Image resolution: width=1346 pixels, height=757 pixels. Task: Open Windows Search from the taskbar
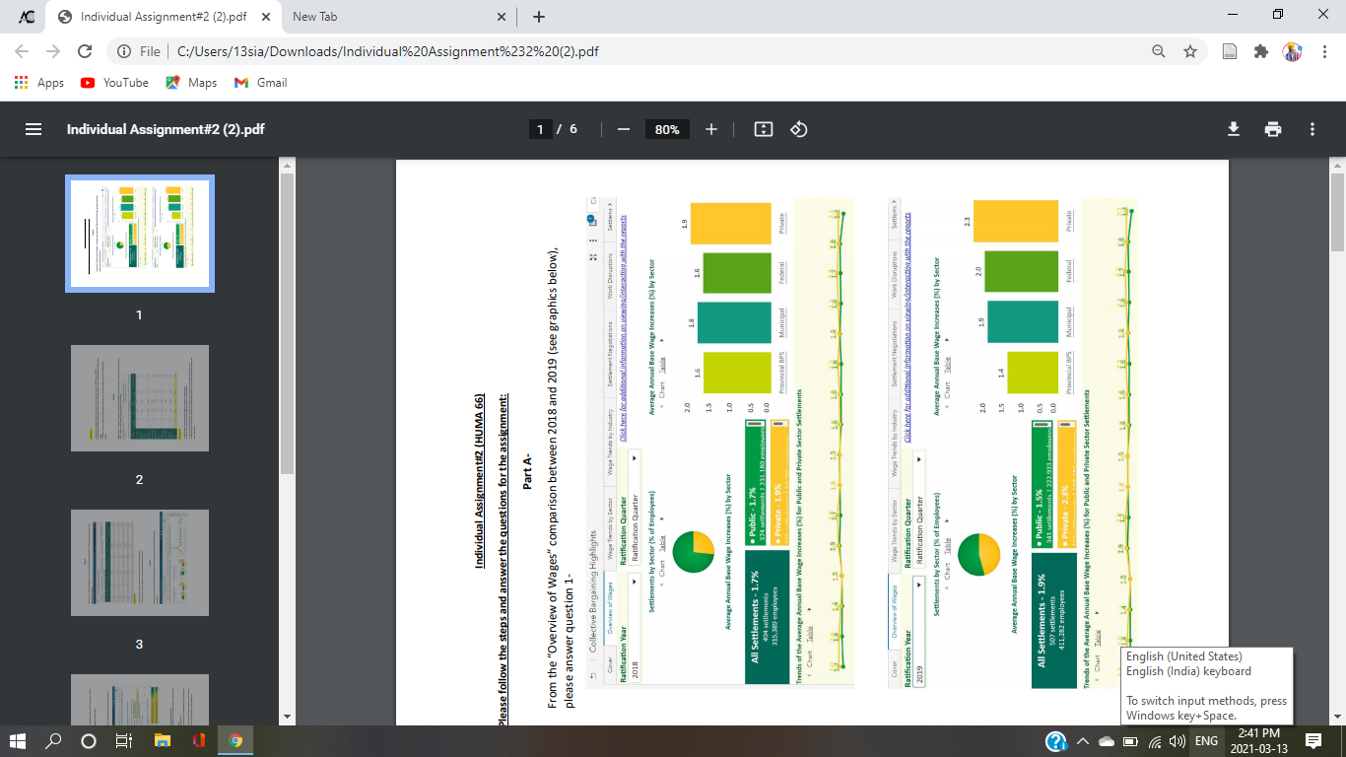point(53,741)
